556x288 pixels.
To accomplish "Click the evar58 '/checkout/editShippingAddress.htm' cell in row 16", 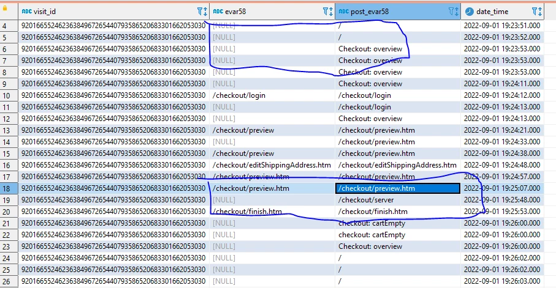I will coord(272,165).
